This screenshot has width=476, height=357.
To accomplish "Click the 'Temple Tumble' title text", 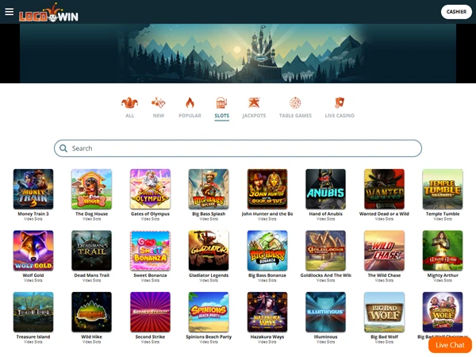I will click(x=443, y=213).
